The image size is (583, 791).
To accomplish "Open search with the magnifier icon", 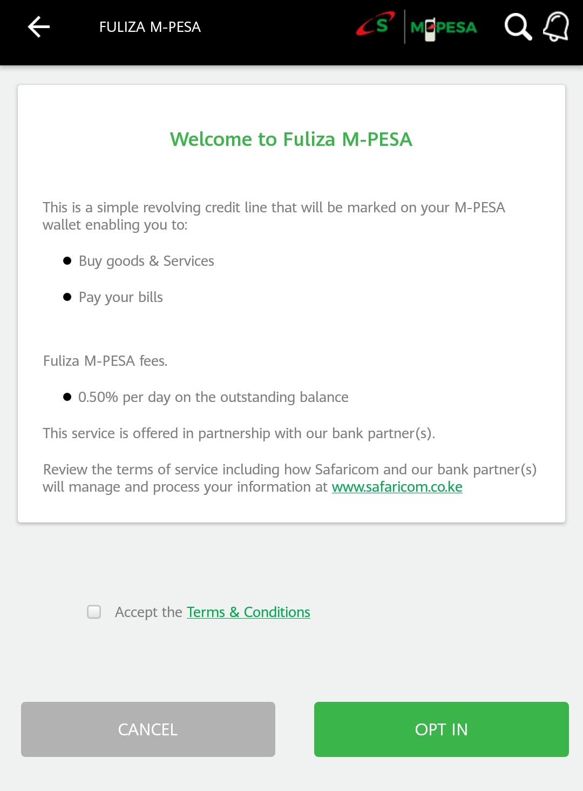I will tap(518, 26).
